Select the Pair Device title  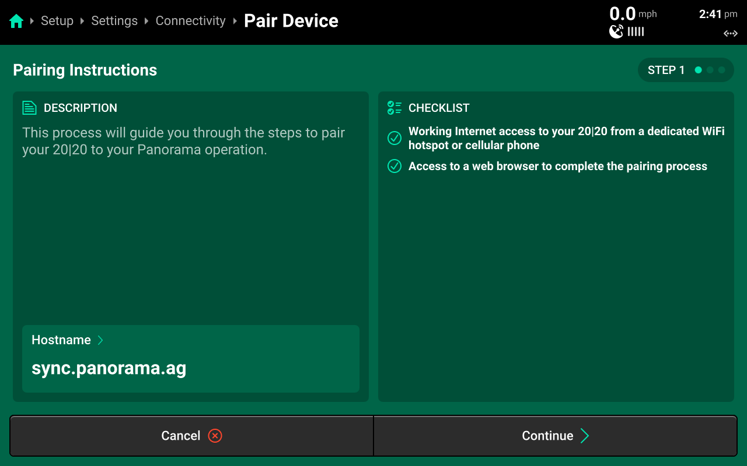click(x=291, y=21)
